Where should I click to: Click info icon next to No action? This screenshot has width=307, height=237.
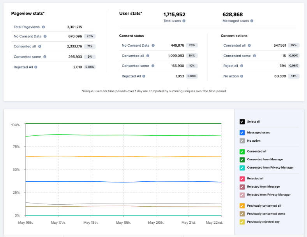click(242, 76)
